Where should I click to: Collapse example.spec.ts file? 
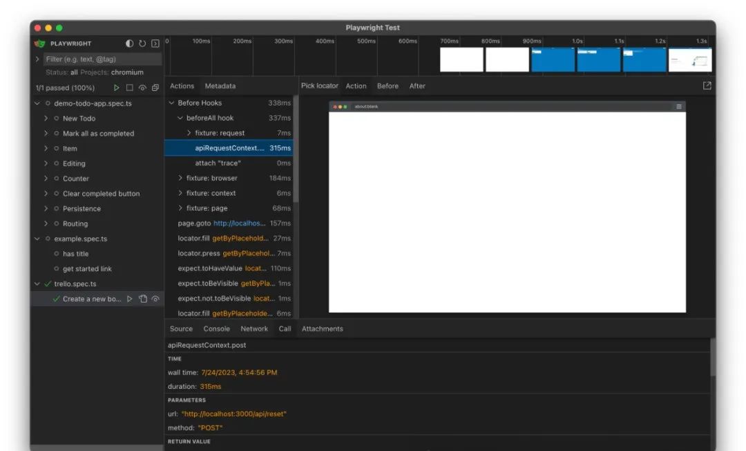click(37, 239)
